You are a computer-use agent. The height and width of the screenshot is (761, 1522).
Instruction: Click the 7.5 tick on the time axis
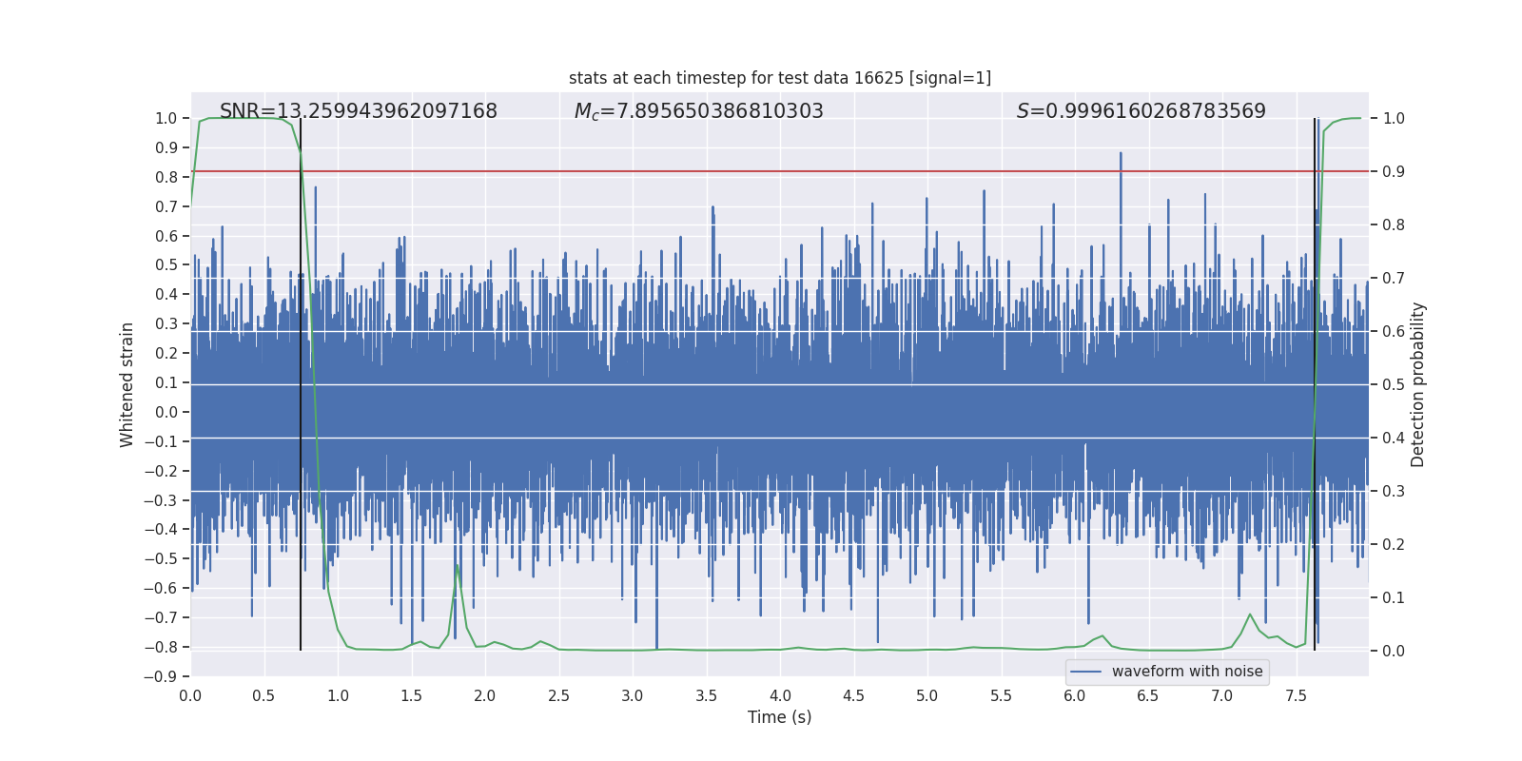(x=1296, y=695)
